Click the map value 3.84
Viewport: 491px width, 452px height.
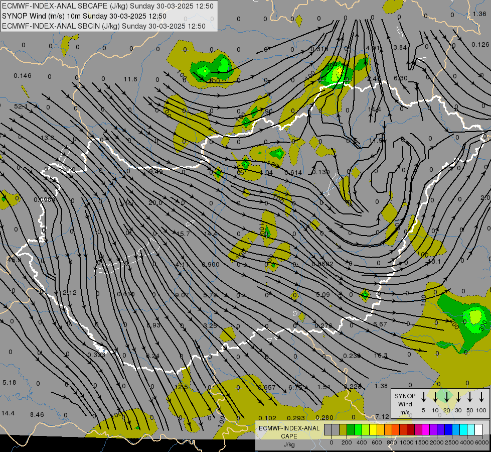[x=400, y=47]
